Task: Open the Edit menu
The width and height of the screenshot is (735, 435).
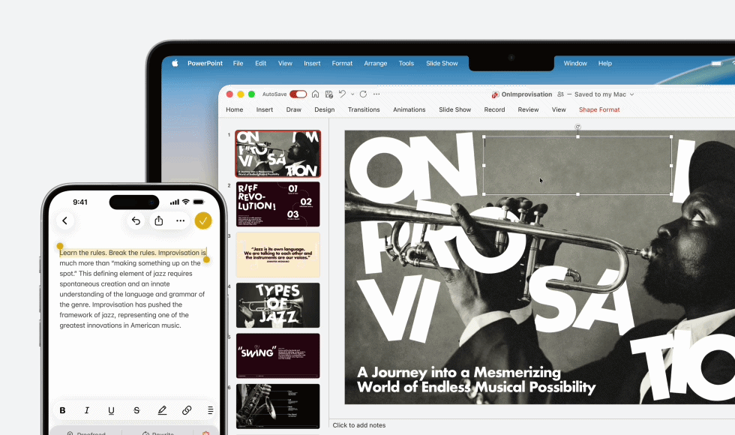Action: coord(261,63)
